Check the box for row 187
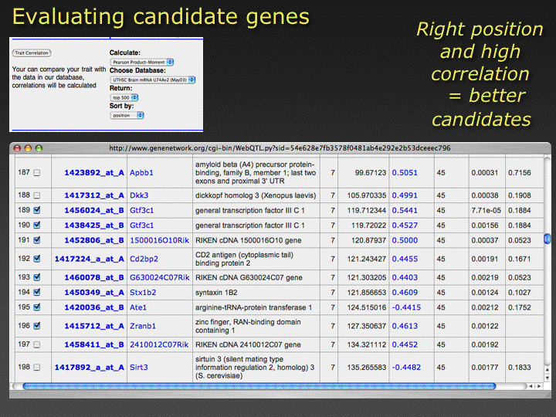This screenshot has height=417, width=556. click(36, 173)
